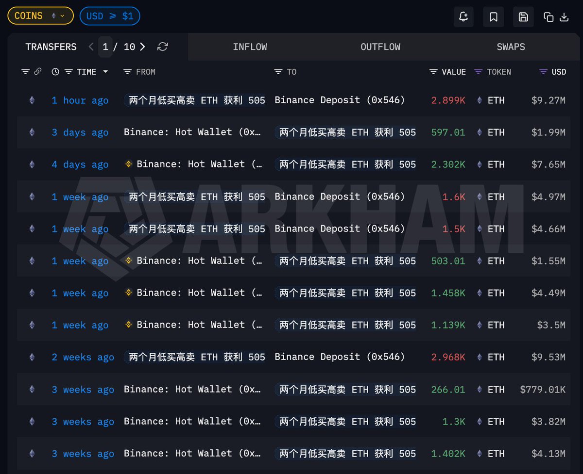Open the '4 days ago' transaction link

pos(80,164)
